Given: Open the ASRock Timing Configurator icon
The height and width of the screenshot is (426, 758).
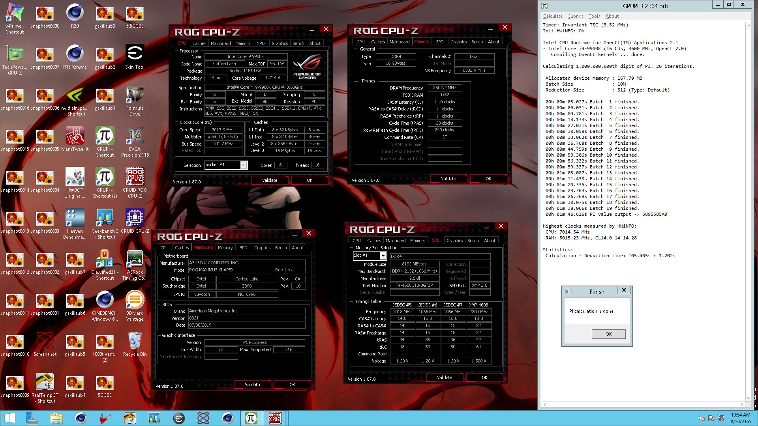Looking at the screenshot, I should pos(135,265).
